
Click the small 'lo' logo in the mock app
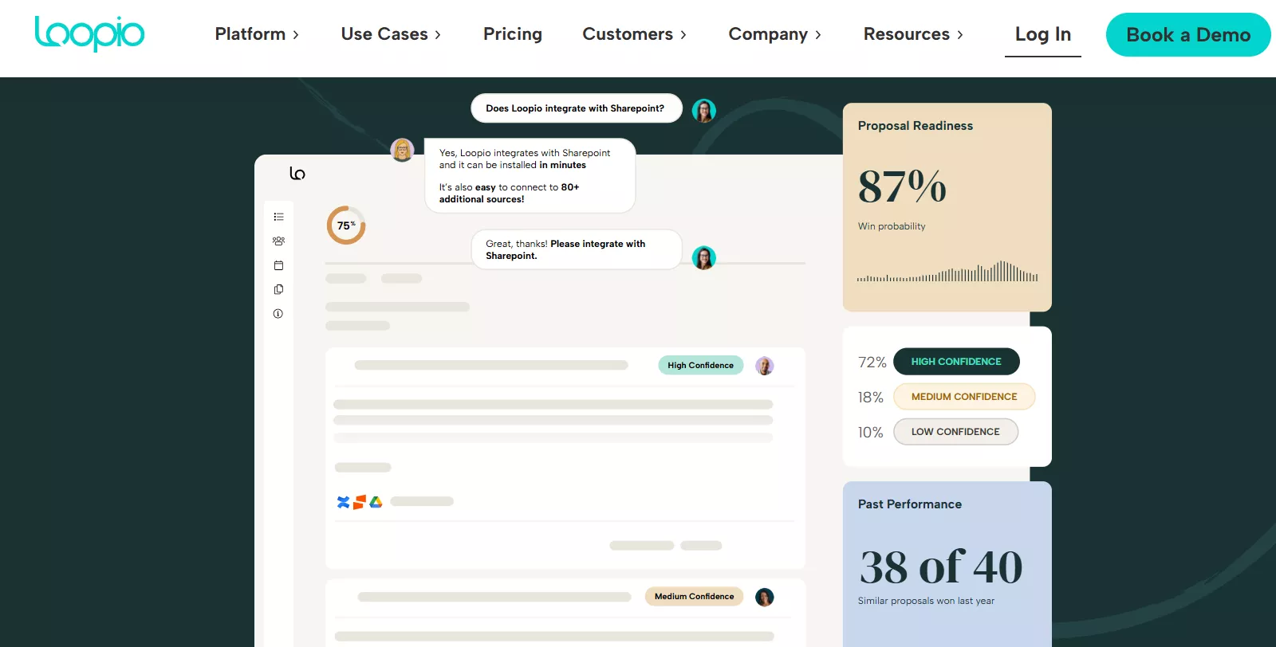pyautogui.click(x=297, y=173)
